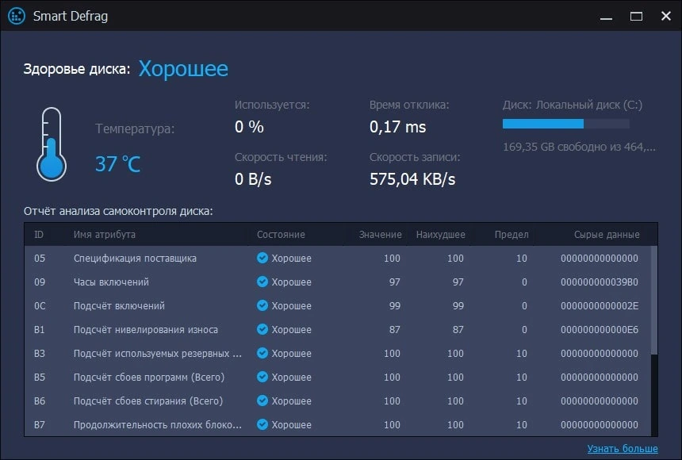Click the Smart Defrag window title
Image resolution: width=682 pixels, height=460 pixels.
pos(71,16)
